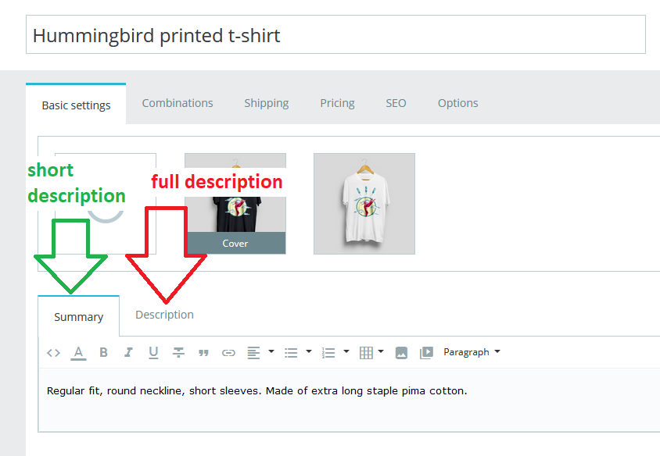Insert a table with the grid icon

pos(366,353)
